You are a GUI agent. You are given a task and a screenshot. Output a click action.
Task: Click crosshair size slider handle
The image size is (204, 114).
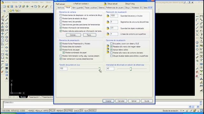tap(99, 69)
